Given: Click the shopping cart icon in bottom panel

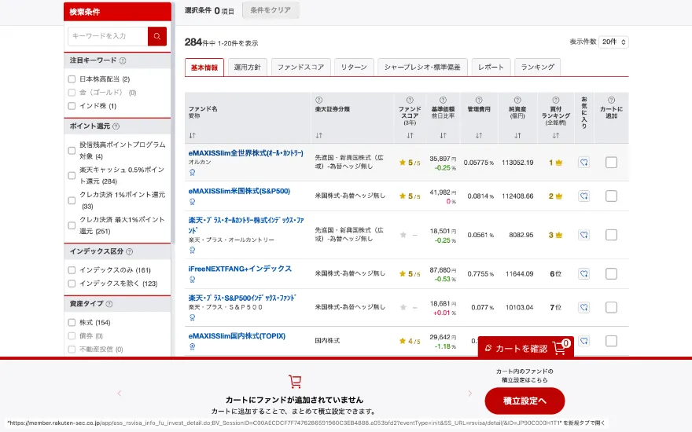Looking at the screenshot, I should (x=295, y=381).
